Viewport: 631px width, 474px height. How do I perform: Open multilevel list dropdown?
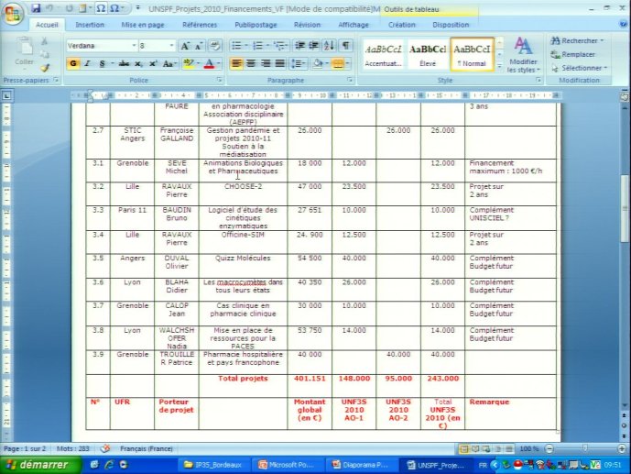287,46
